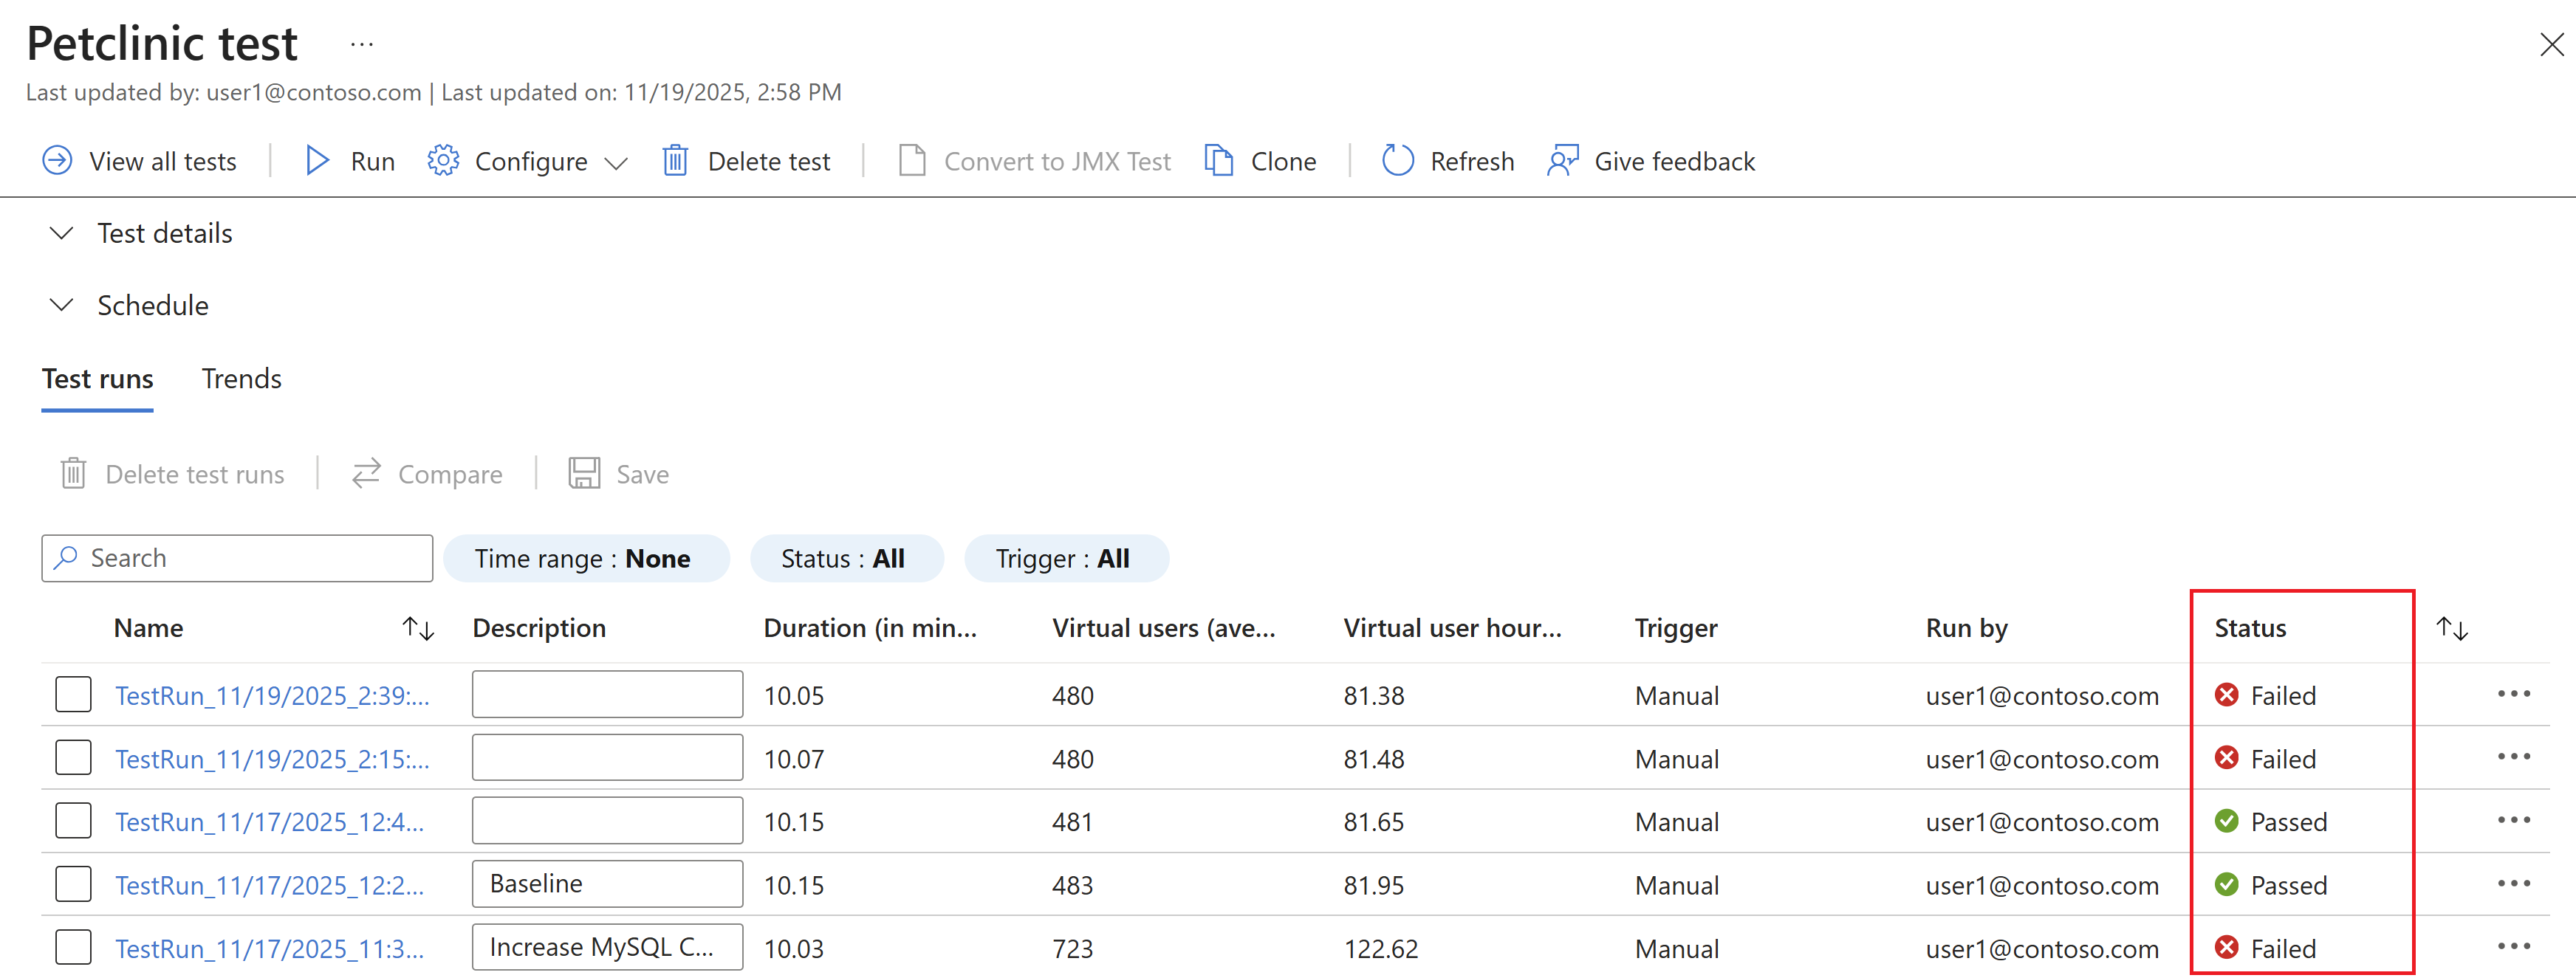Sort by Name using its sort arrows

[418, 628]
